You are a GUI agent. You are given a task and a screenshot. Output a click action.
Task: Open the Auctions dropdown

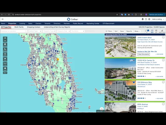78,31
